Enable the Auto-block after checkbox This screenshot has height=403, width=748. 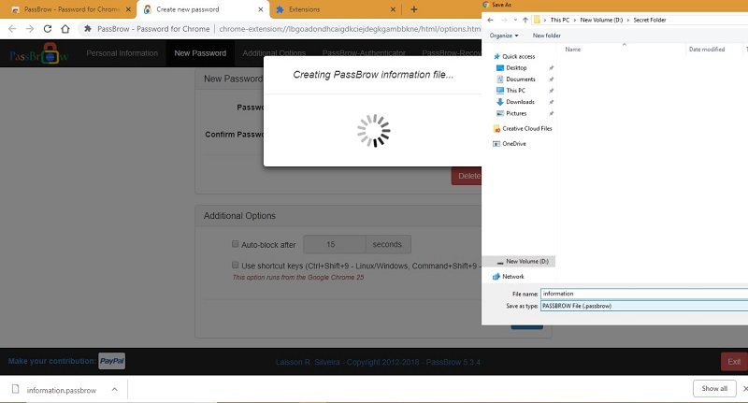(236, 244)
